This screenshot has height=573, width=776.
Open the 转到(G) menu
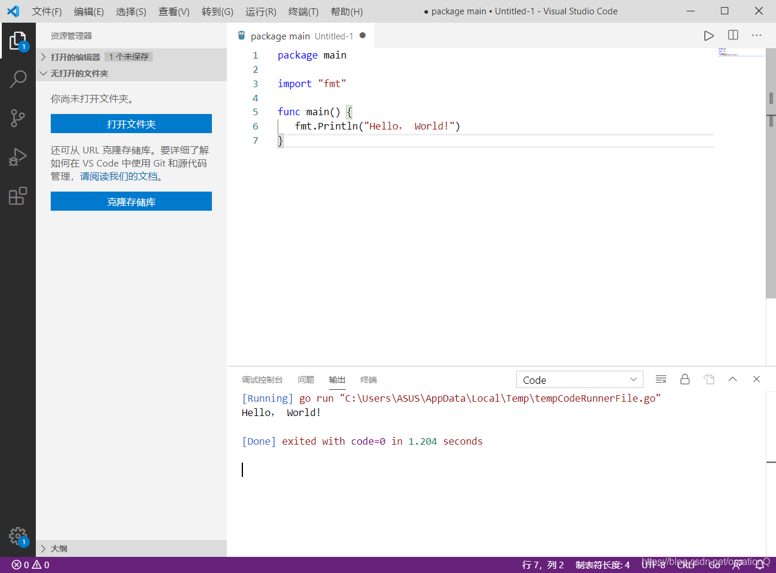(217, 11)
